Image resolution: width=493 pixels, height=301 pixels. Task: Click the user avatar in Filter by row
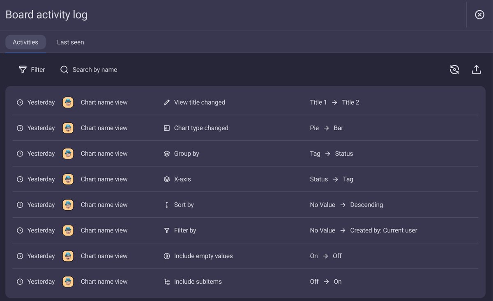coord(68,230)
